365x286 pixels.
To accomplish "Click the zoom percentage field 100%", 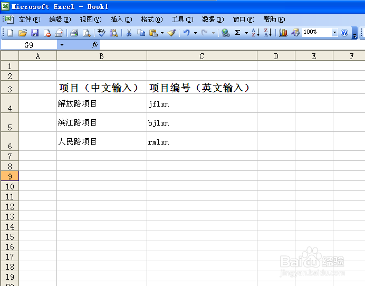I will [x=317, y=32].
